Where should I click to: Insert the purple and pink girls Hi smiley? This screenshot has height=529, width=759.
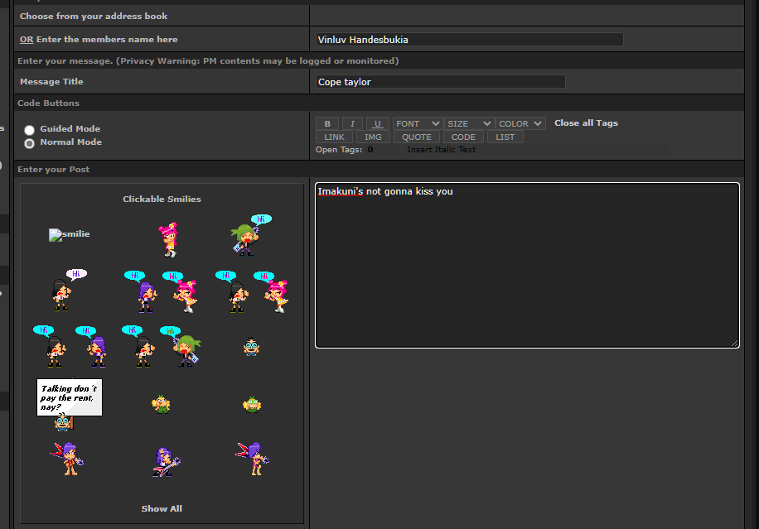[x=161, y=291]
